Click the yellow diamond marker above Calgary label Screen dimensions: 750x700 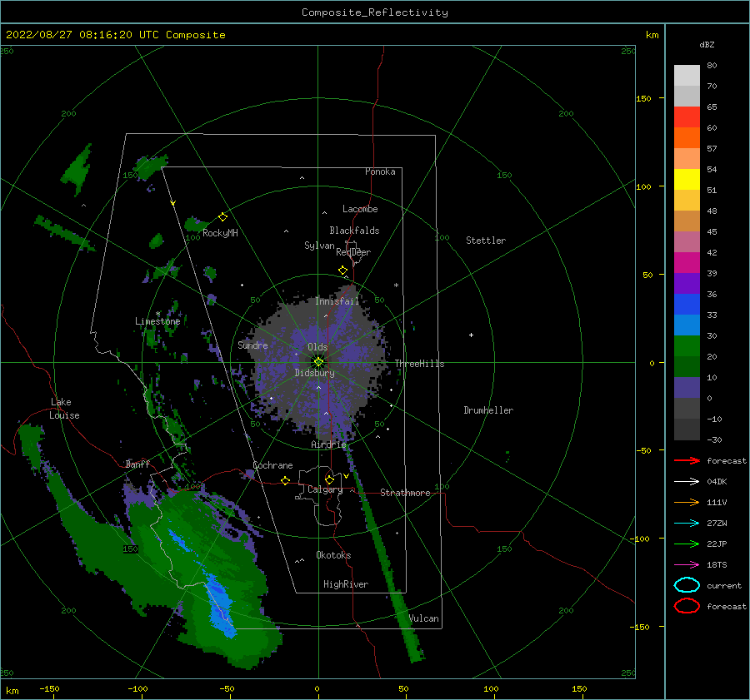(x=329, y=479)
